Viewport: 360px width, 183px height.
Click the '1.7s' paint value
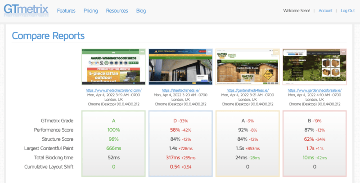[310, 148]
